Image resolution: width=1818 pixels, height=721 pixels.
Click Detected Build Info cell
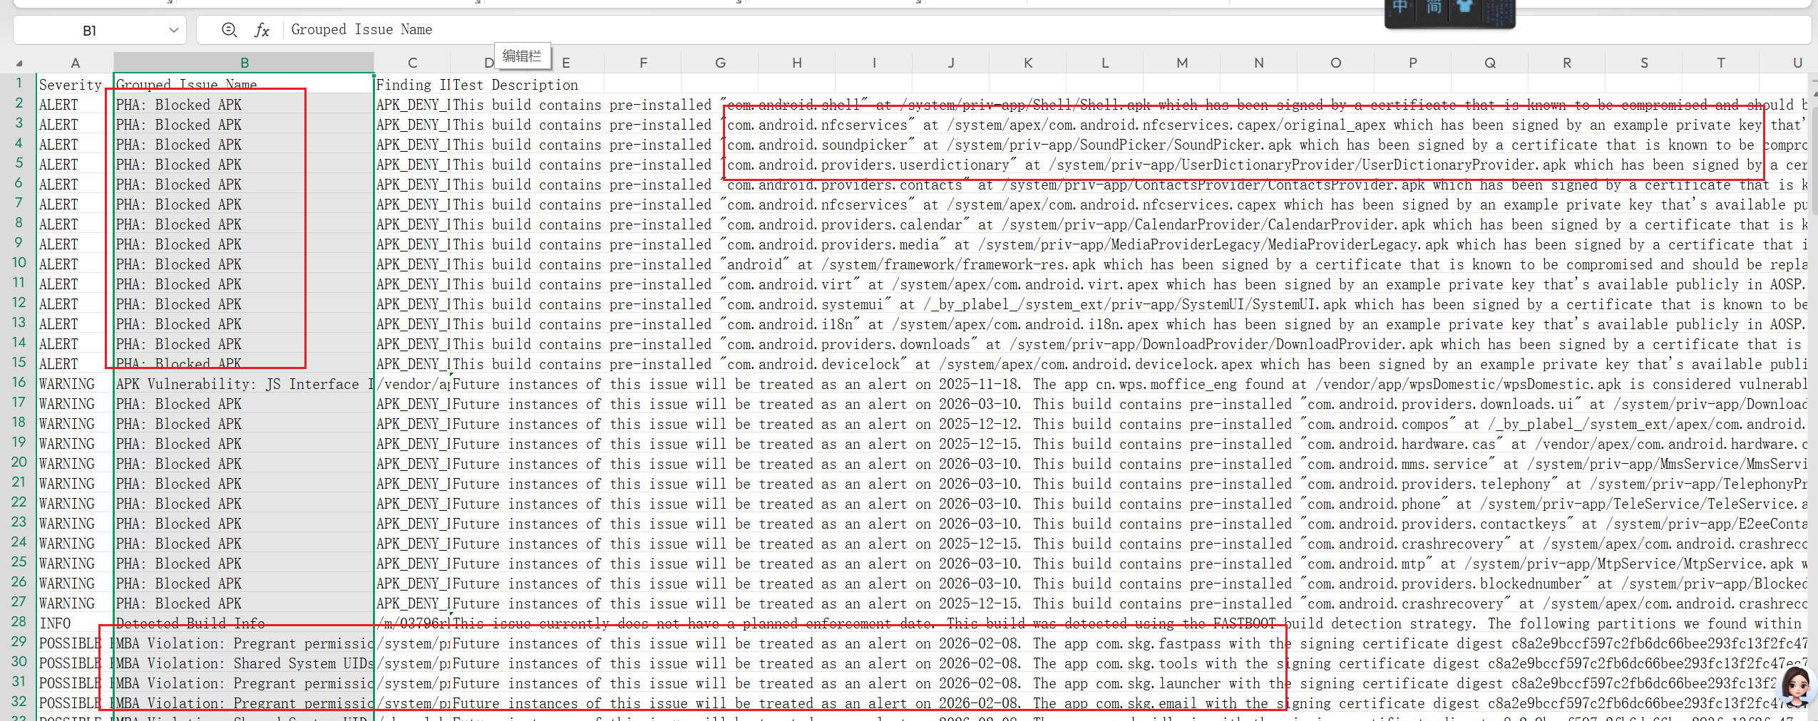[244, 623]
